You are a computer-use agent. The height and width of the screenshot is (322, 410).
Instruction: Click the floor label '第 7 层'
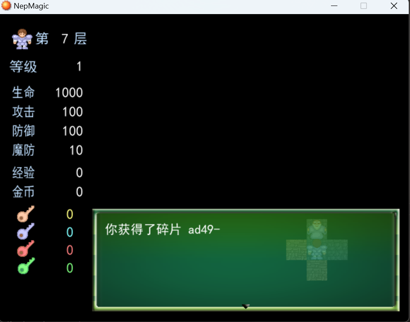[x=61, y=39]
